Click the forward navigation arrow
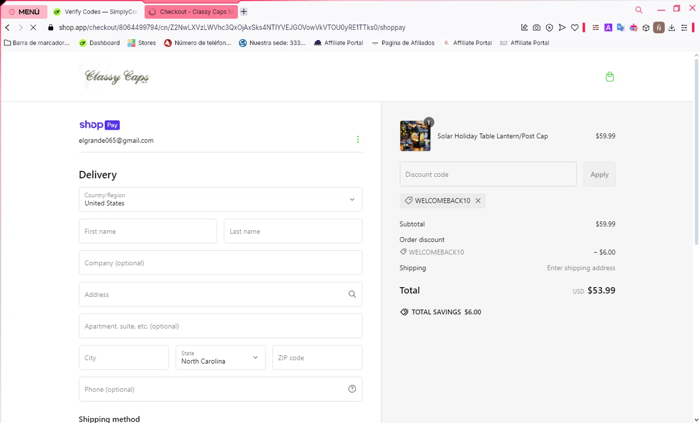This screenshot has height=423, width=700. point(21,28)
